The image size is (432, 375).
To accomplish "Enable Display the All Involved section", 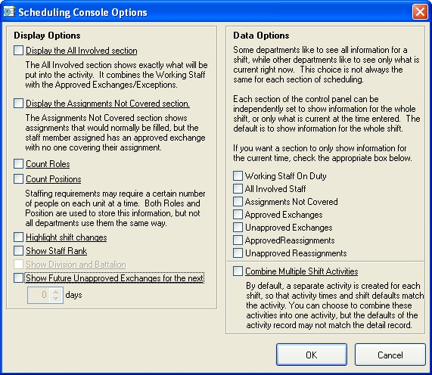I will [18, 51].
